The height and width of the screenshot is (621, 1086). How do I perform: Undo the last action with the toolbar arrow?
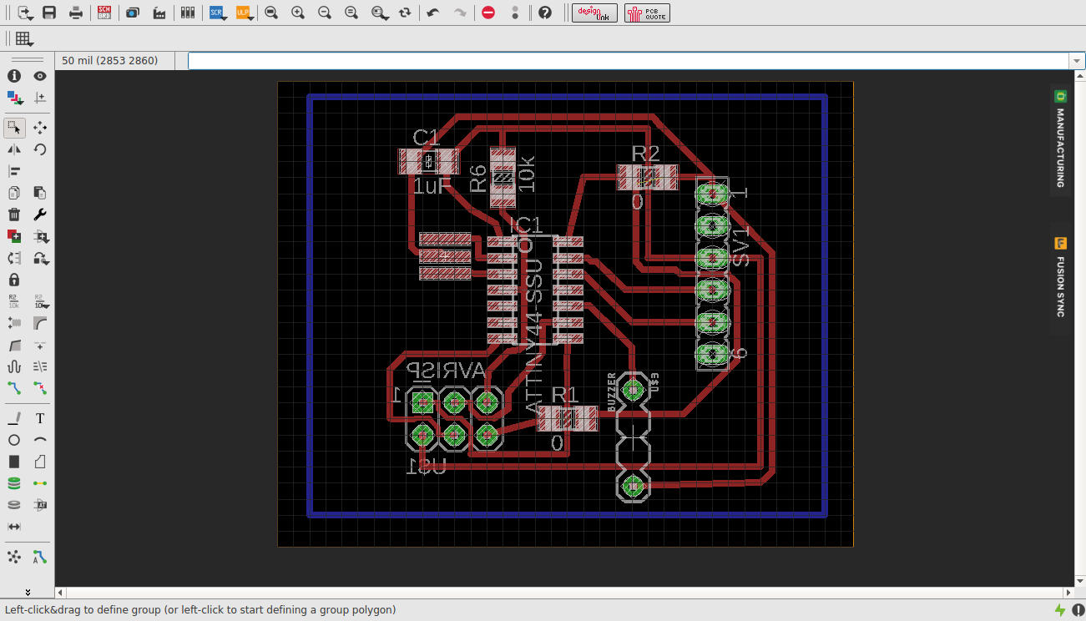[431, 13]
